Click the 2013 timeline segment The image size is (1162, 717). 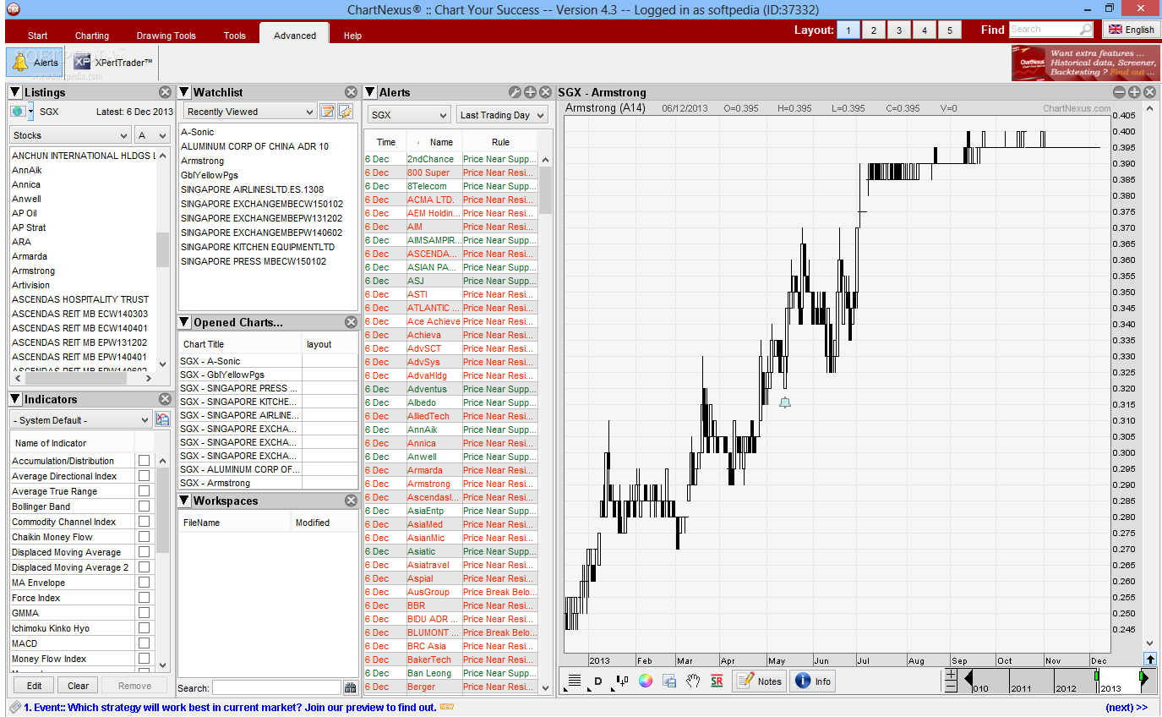1120,681
